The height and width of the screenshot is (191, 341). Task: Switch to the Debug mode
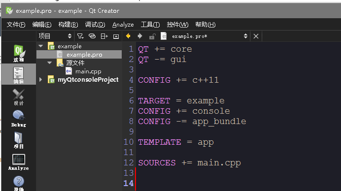pyautogui.click(x=19, y=118)
